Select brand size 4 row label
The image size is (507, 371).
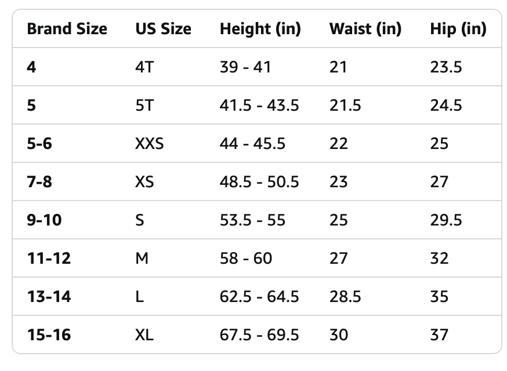31,67
